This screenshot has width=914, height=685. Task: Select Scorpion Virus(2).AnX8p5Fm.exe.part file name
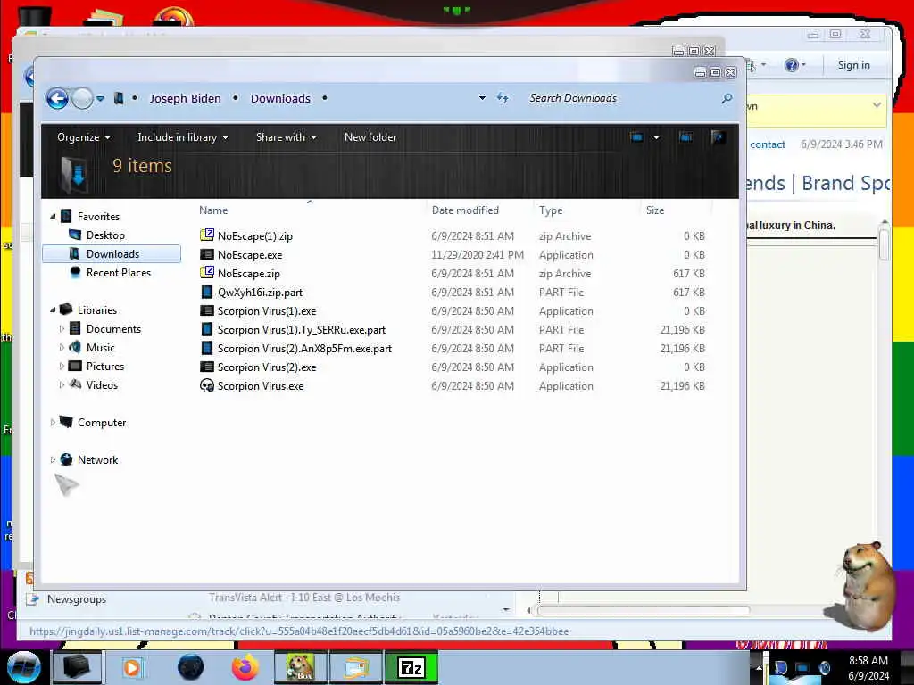[x=304, y=349]
